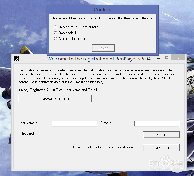Click the B&O logo icon in title bar
The width and height of the screenshot is (194, 176).
point(17,59)
